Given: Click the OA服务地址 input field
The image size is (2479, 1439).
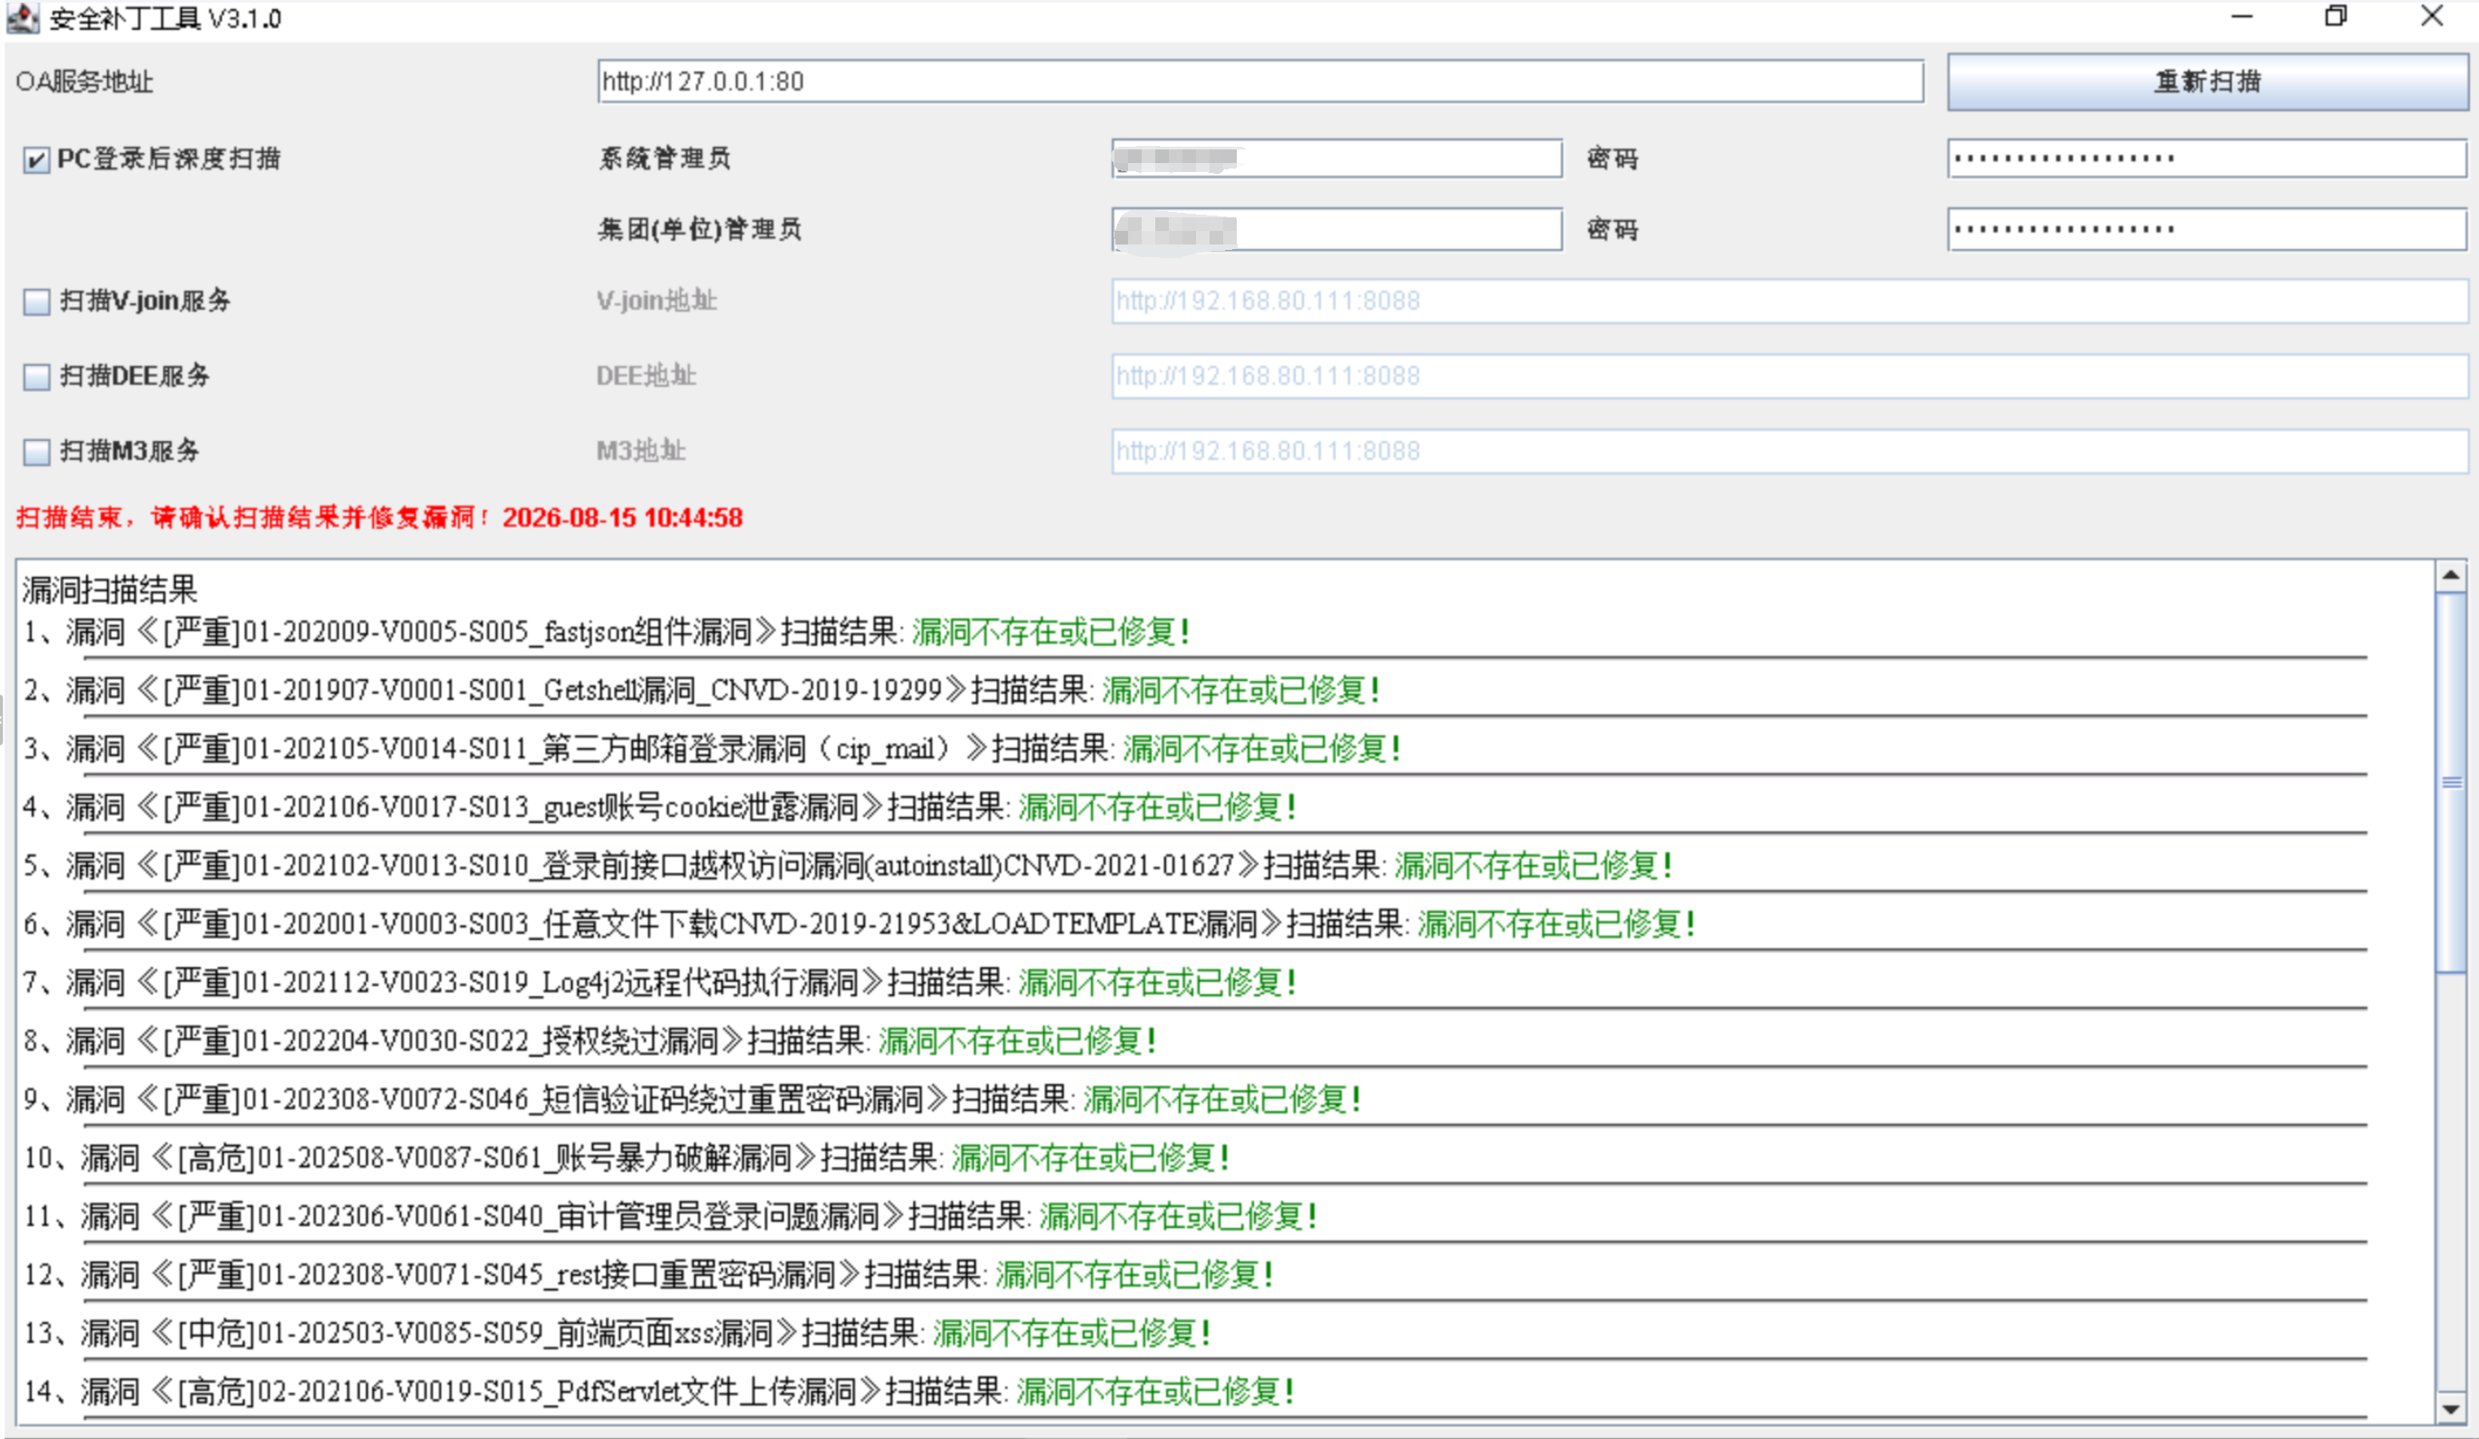Looking at the screenshot, I should click(x=1260, y=82).
